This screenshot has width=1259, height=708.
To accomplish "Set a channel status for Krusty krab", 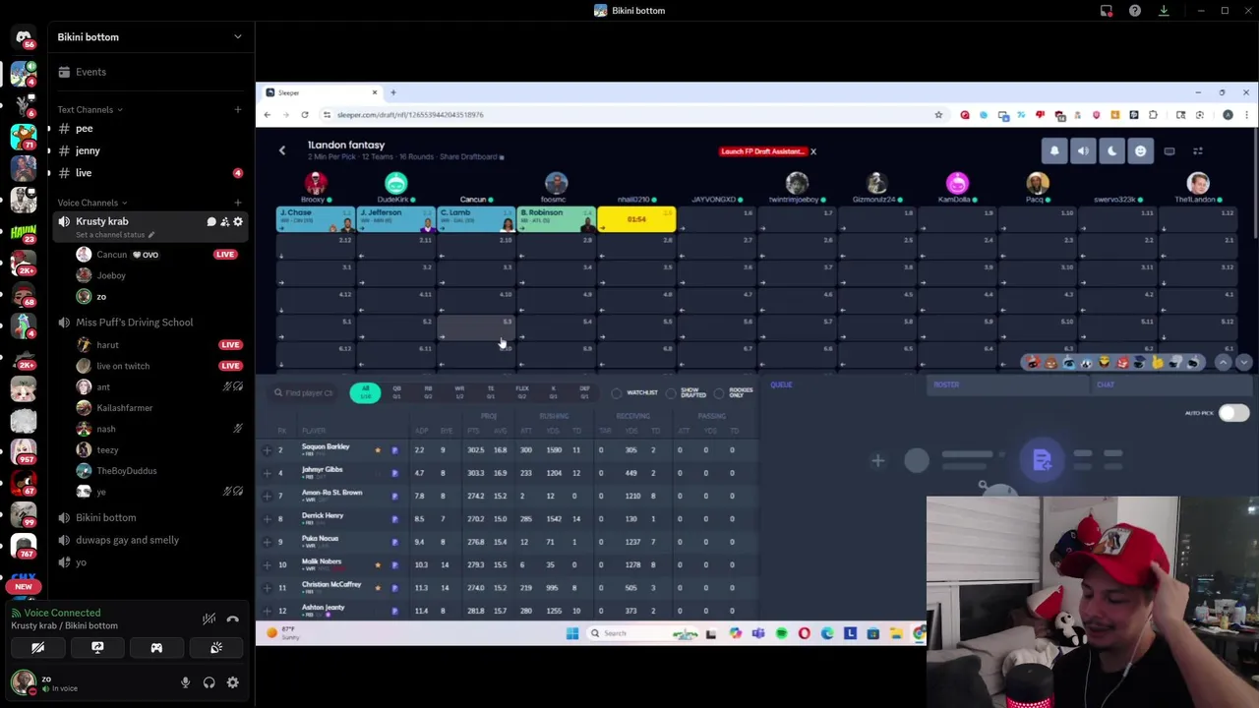I will (x=113, y=235).
